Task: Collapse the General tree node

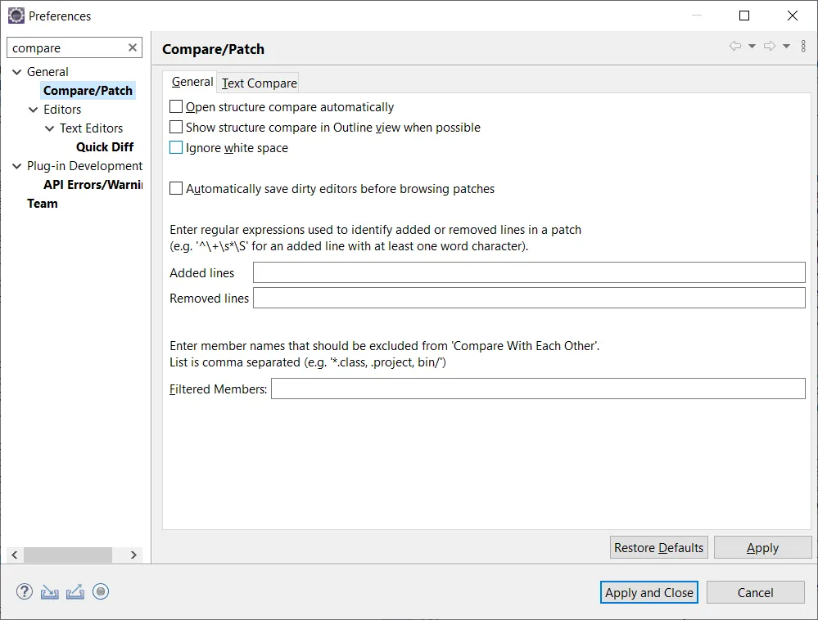Action: pos(17,72)
